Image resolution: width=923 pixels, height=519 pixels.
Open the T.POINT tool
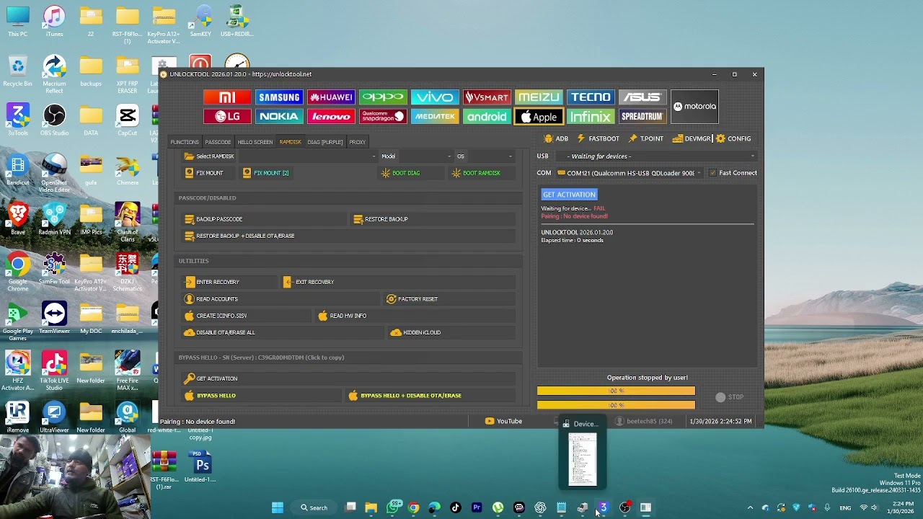point(645,138)
